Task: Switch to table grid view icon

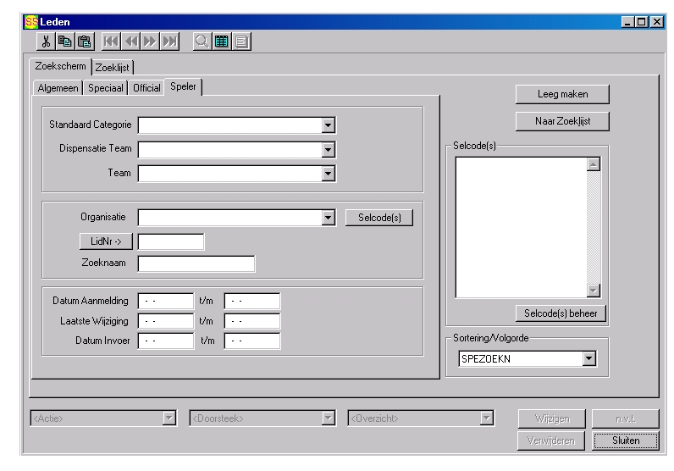Action: click(x=221, y=40)
